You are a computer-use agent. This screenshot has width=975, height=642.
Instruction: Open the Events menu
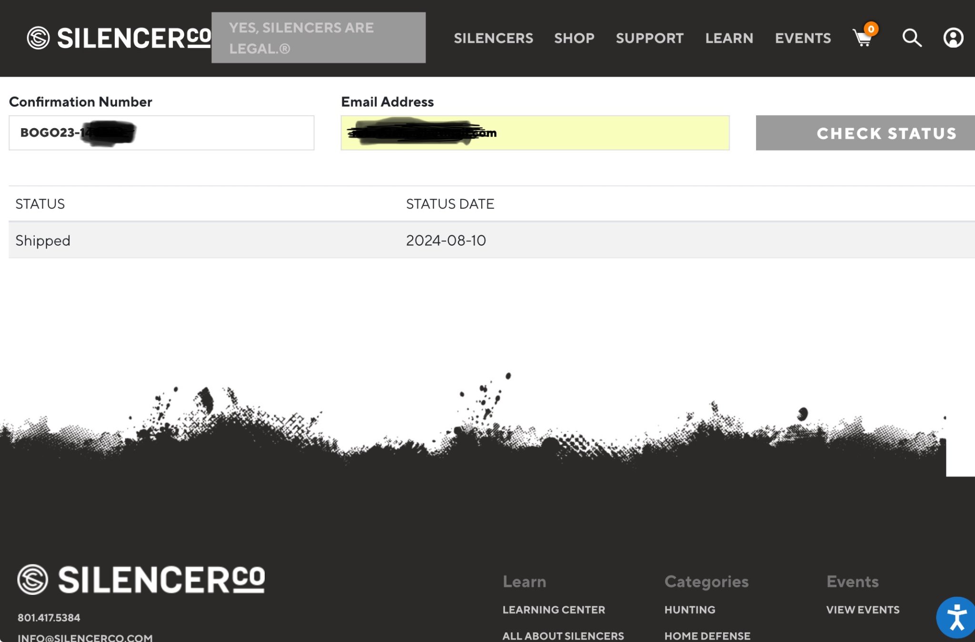coord(803,38)
